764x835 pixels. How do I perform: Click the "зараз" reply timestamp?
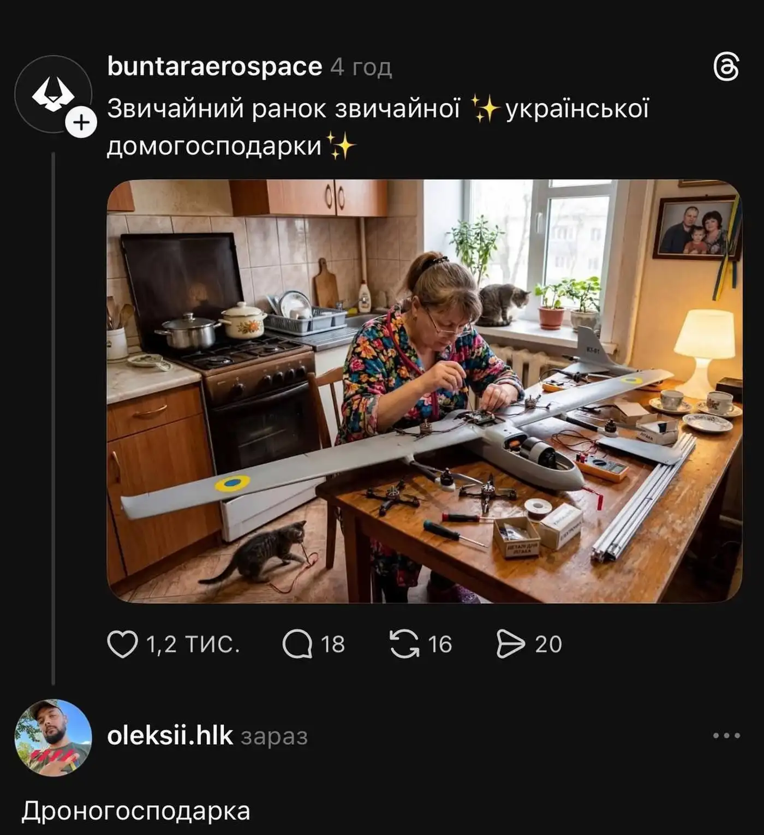click(x=274, y=737)
